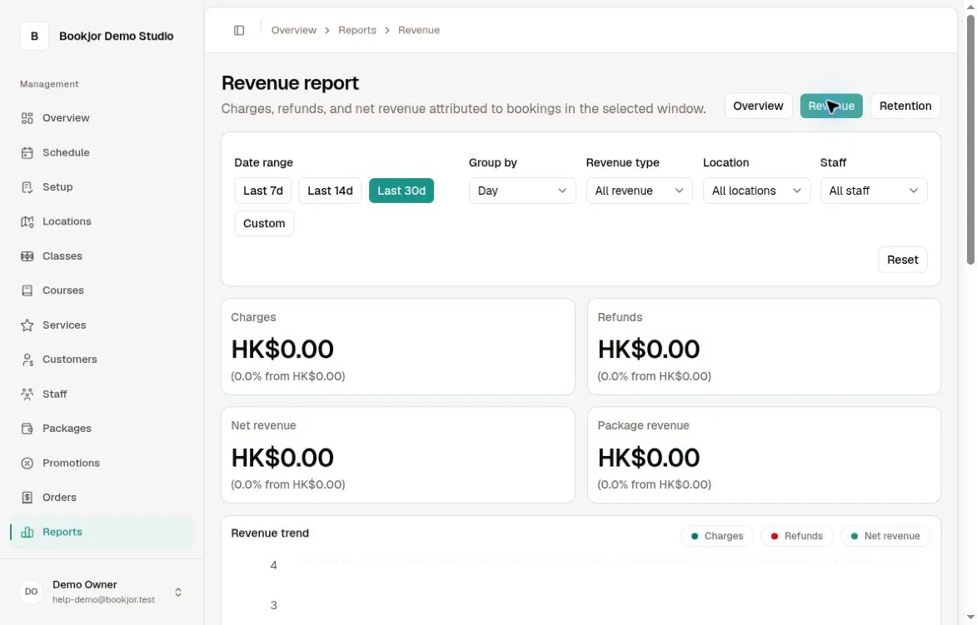Viewport: 977px width, 625px height.
Task: Click the Bookjor Demo Studio name
Action: pyautogui.click(x=117, y=36)
